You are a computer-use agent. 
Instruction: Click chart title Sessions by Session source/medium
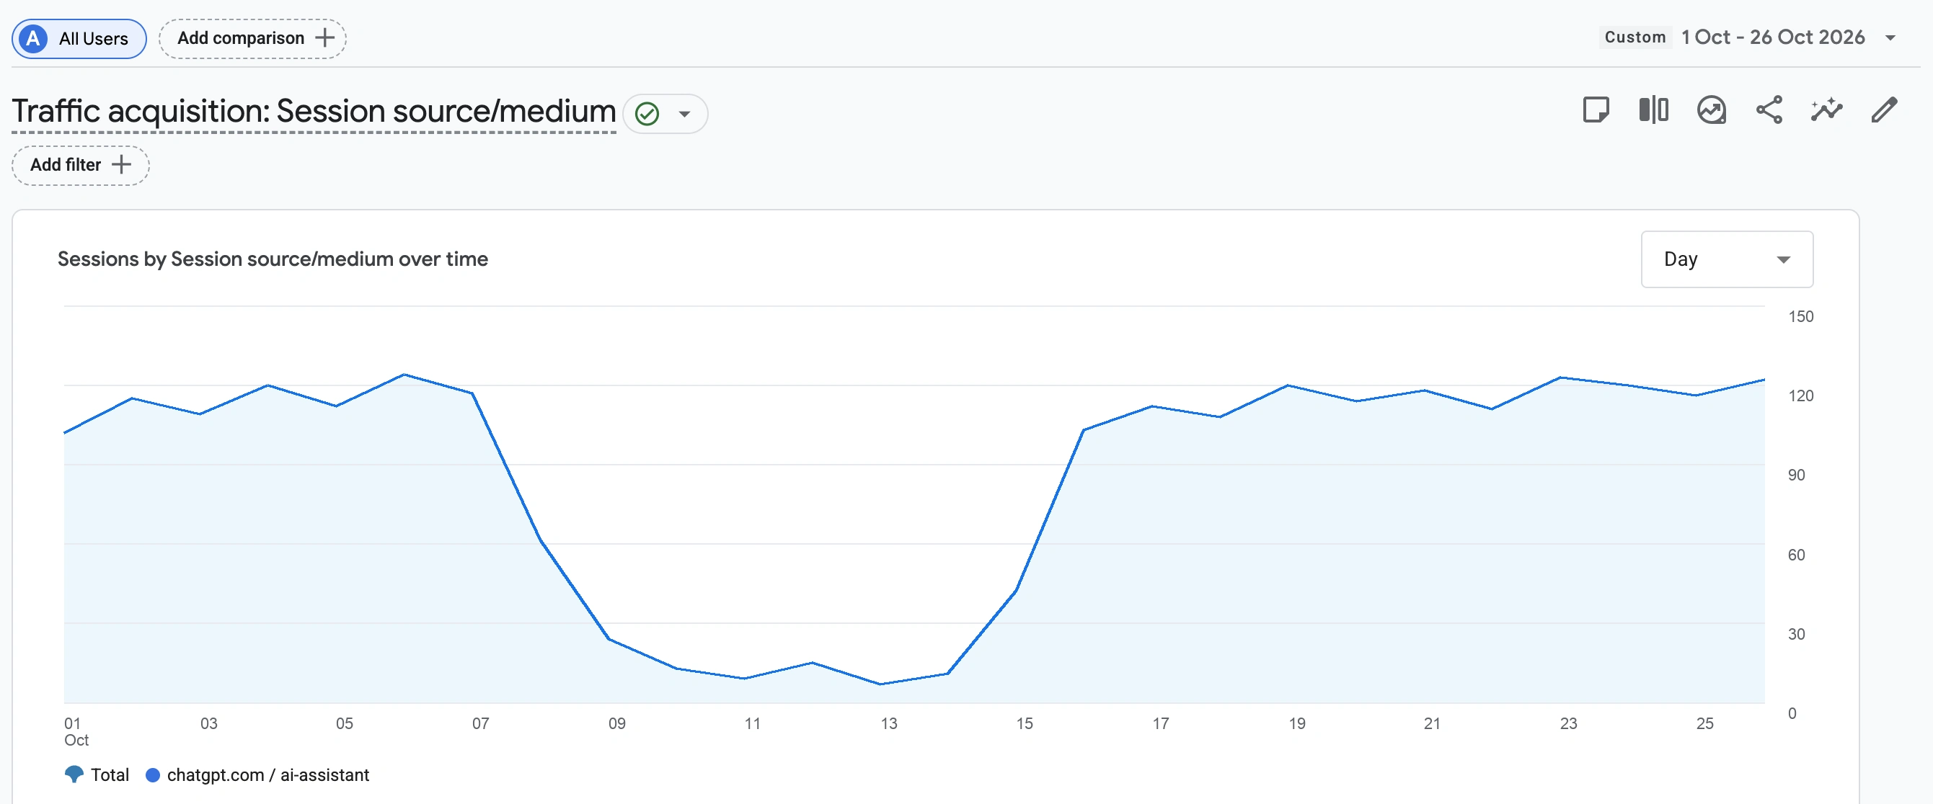(x=273, y=259)
